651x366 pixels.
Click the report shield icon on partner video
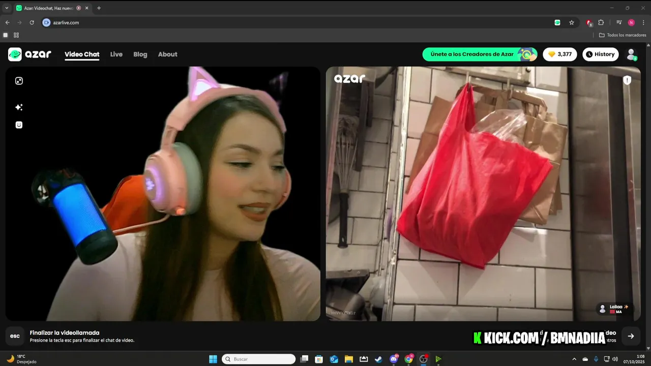(627, 80)
